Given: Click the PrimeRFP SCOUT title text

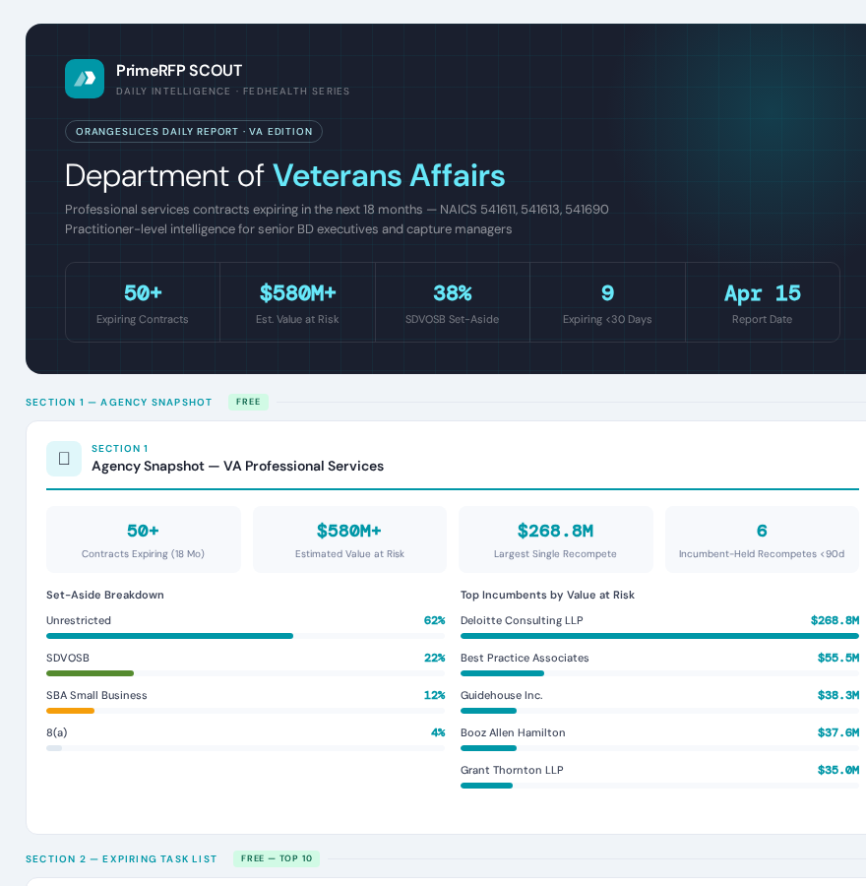Looking at the screenshot, I should tap(179, 71).
